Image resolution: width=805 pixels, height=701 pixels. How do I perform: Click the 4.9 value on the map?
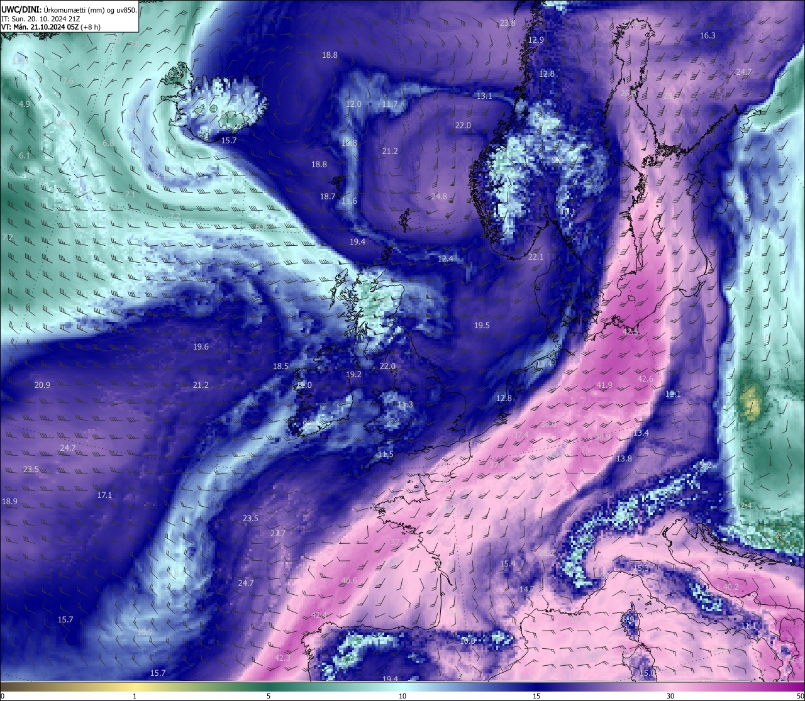(25, 104)
